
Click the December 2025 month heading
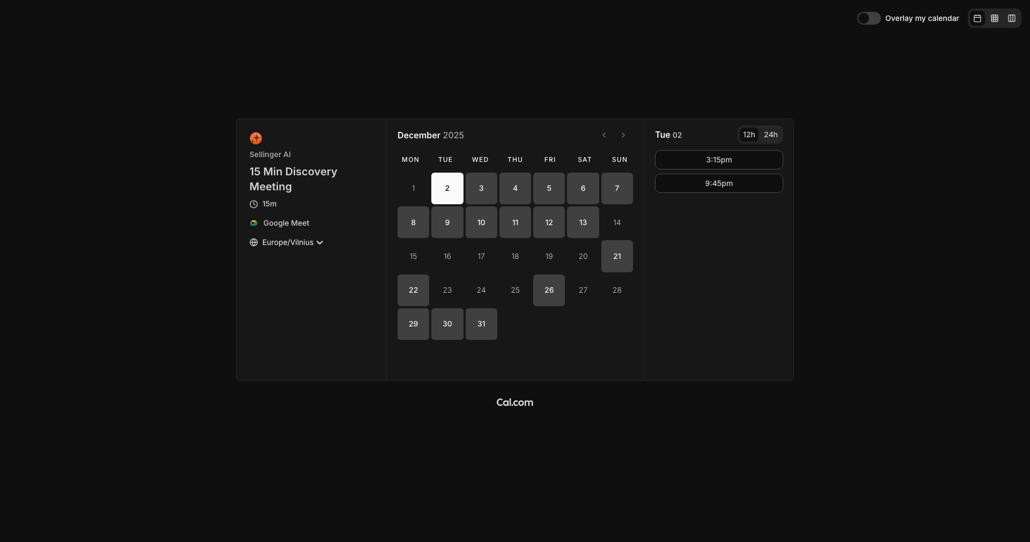coord(431,135)
